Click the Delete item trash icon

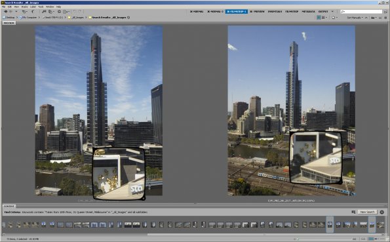coord(385,18)
